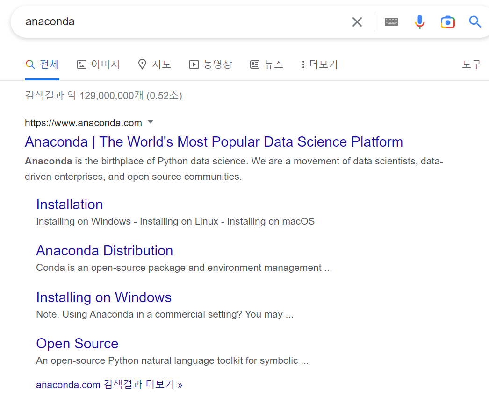Select the 전체 (All) results tab
The height and width of the screenshot is (417, 489).
42,64
